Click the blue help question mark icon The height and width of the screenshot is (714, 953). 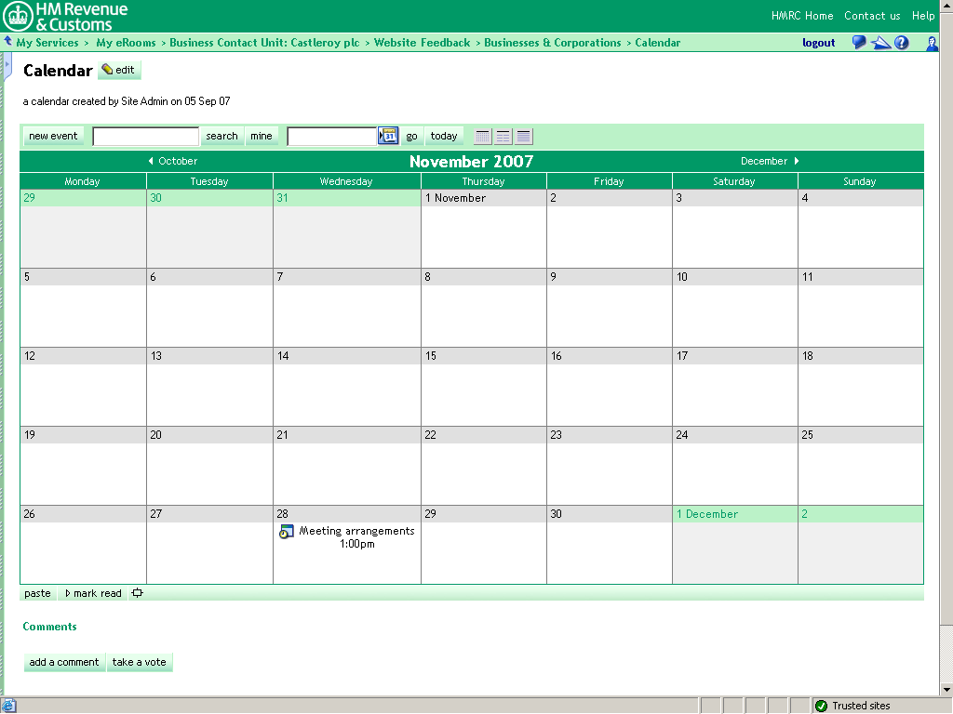901,43
